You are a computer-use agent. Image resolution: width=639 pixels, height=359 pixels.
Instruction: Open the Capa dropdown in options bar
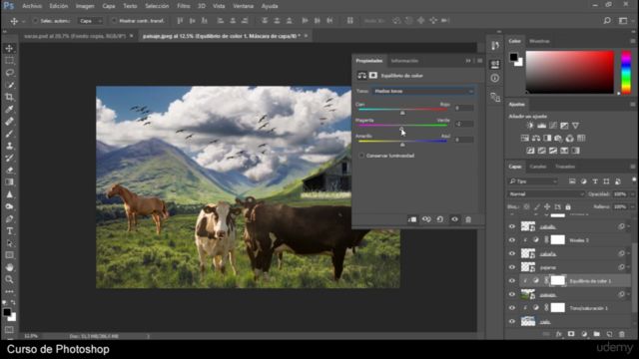point(90,21)
